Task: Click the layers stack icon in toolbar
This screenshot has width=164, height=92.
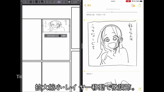Action: pyautogui.click(x=52, y=2)
